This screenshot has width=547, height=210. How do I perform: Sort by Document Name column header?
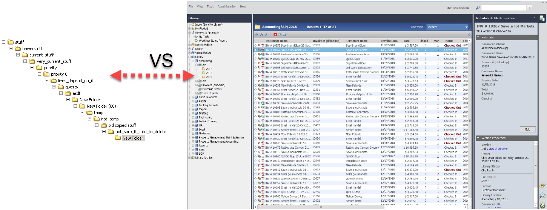click(276, 41)
